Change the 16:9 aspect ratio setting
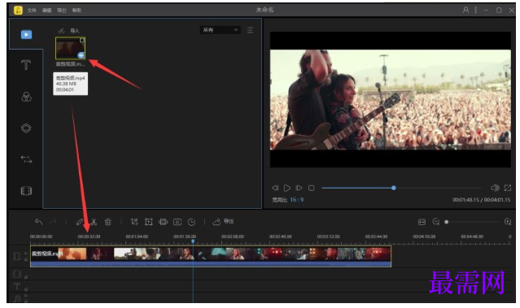The width and height of the screenshot is (520, 308). 297,199
